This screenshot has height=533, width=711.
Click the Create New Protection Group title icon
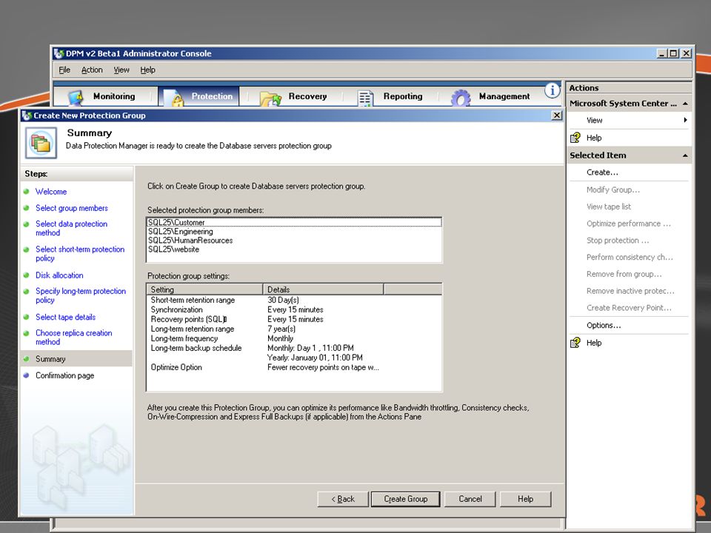27,115
